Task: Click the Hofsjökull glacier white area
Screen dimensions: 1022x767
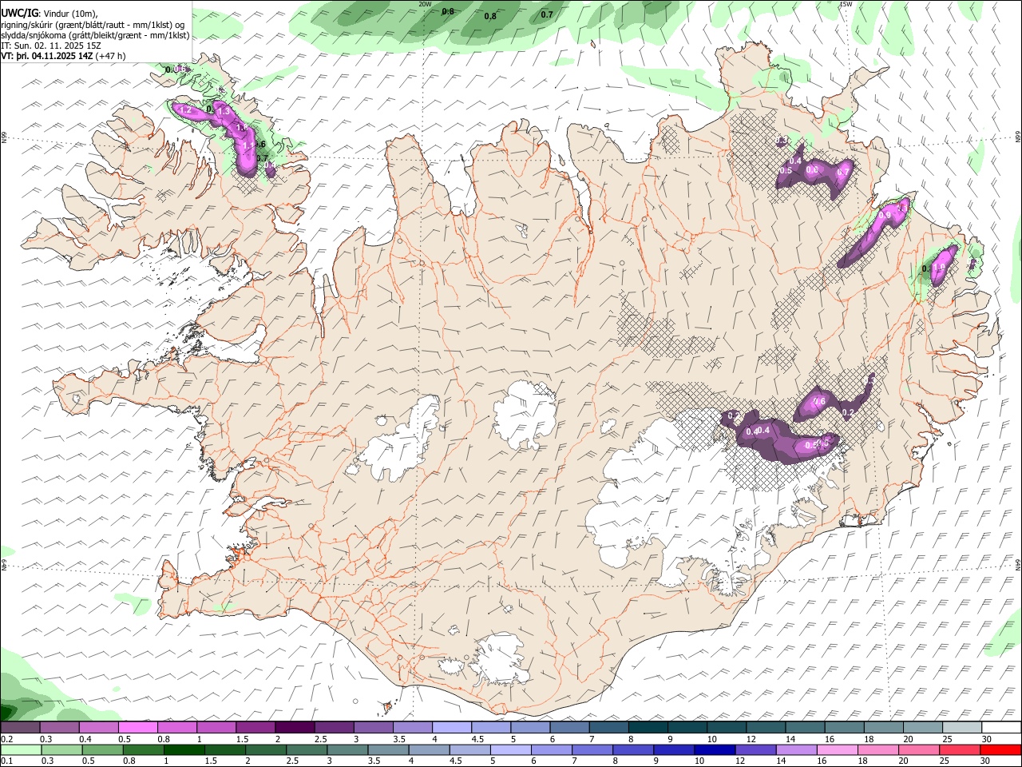Action: (x=525, y=413)
